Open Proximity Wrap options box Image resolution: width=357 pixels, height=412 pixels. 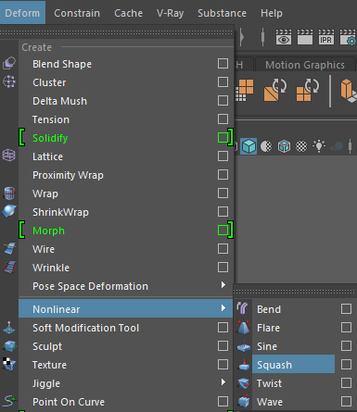pyautogui.click(x=223, y=175)
